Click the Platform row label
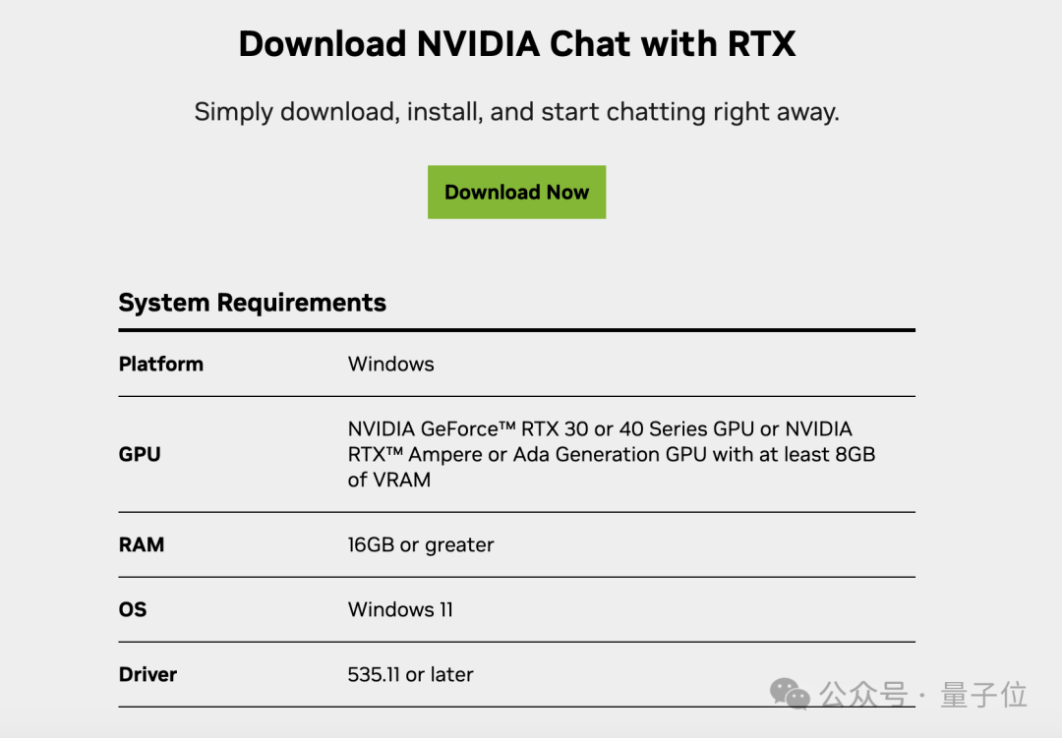The width and height of the screenshot is (1062, 738). [x=160, y=365]
